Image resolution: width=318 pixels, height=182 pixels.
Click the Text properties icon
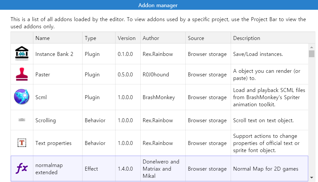[22, 143]
